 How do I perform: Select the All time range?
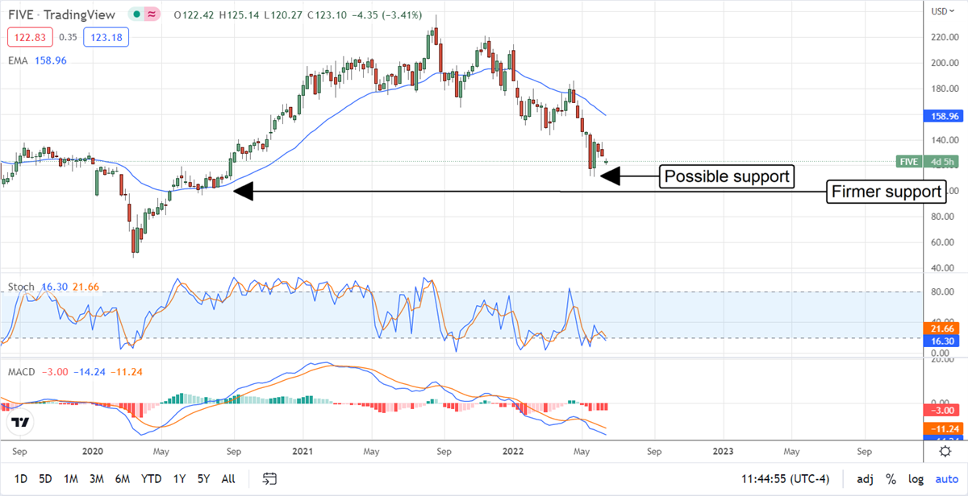coord(228,479)
